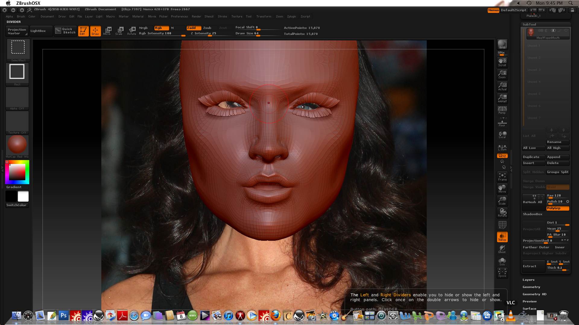Click the SwitchColor button
Image resolution: width=579 pixels, height=325 pixels.
17,205
